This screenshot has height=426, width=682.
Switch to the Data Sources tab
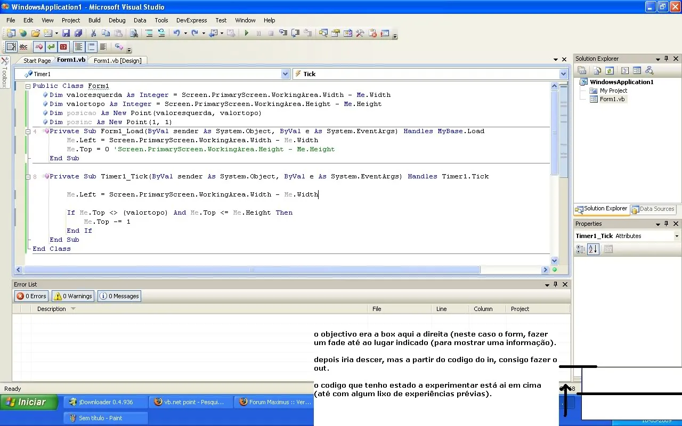coord(653,209)
